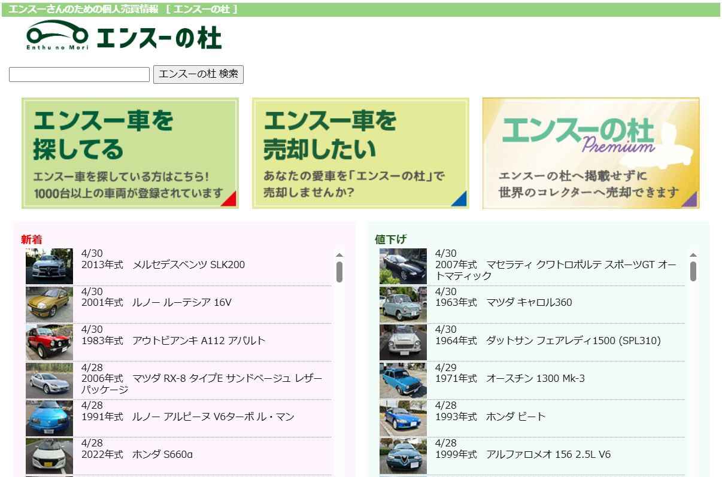This screenshot has width=722, height=477.
Task: Focus the site search text field
Action: tap(79, 74)
